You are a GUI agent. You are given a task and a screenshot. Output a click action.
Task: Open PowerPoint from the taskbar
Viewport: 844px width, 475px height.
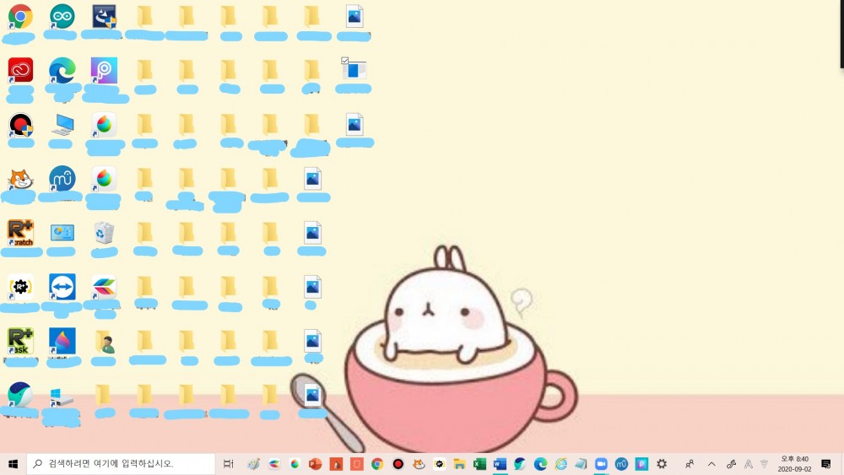(315, 464)
